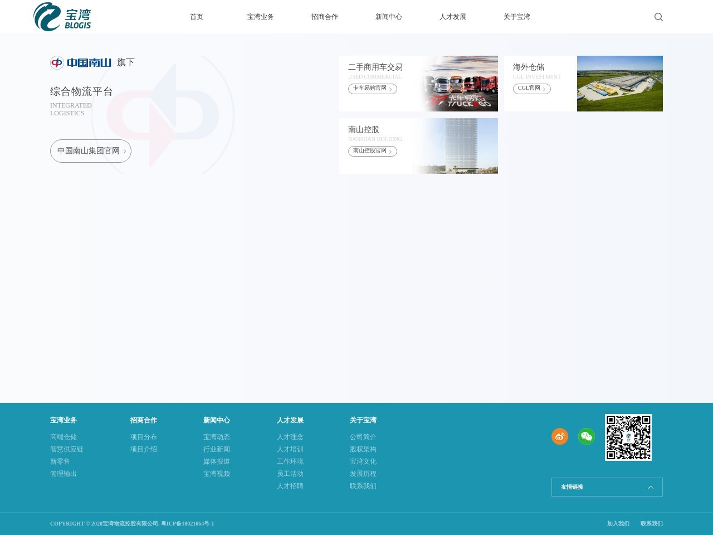The height and width of the screenshot is (535, 713).
Task: Expand the 友情链接 dropdown
Action: tap(607, 487)
